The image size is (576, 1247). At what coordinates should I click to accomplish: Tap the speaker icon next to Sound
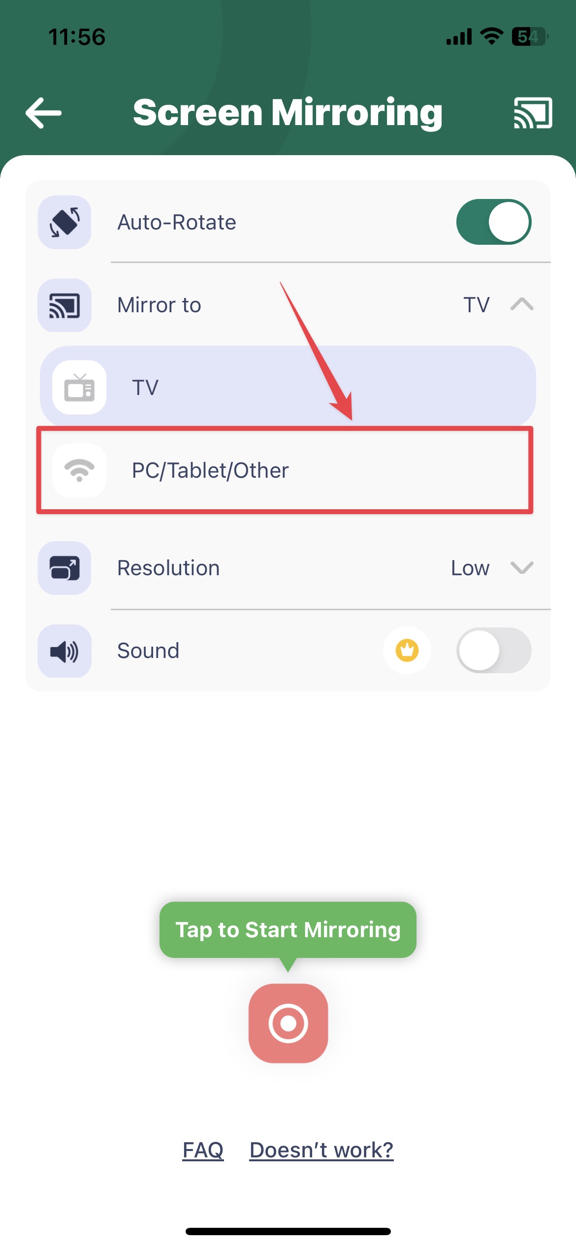coord(64,651)
